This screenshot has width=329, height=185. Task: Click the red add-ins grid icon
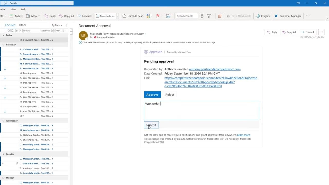(x=220, y=16)
